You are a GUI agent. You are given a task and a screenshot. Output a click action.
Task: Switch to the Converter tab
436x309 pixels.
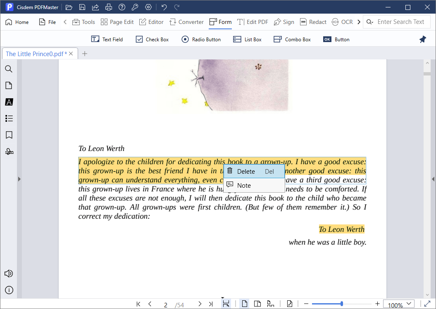[x=186, y=22]
